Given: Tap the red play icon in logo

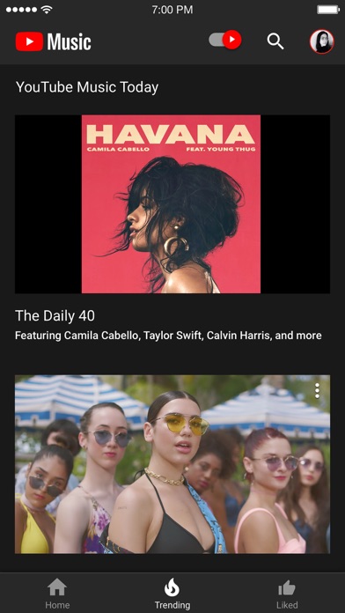Looking at the screenshot, I should pos(29,41).
